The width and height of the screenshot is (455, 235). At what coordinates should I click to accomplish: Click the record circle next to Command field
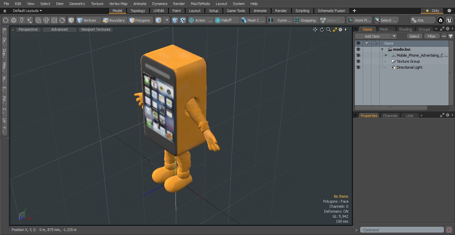click(x=449, y=230)
